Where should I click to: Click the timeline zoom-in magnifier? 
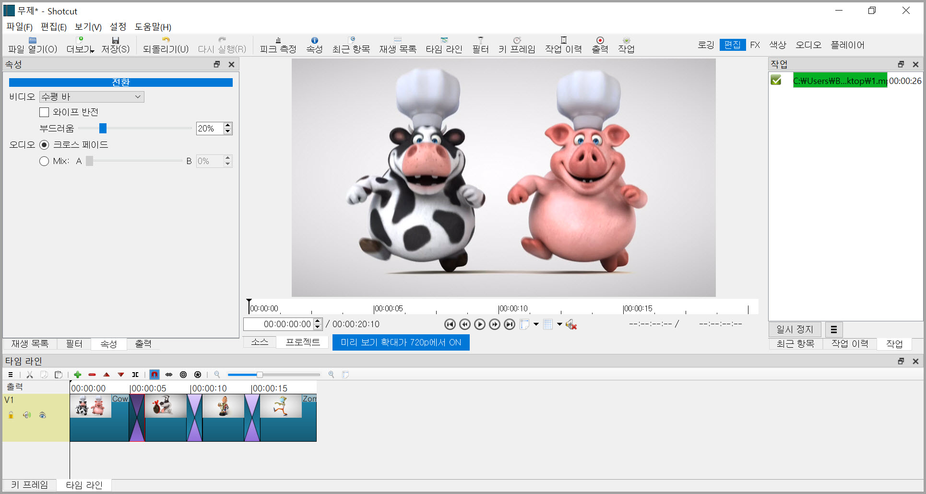point(331,375)
